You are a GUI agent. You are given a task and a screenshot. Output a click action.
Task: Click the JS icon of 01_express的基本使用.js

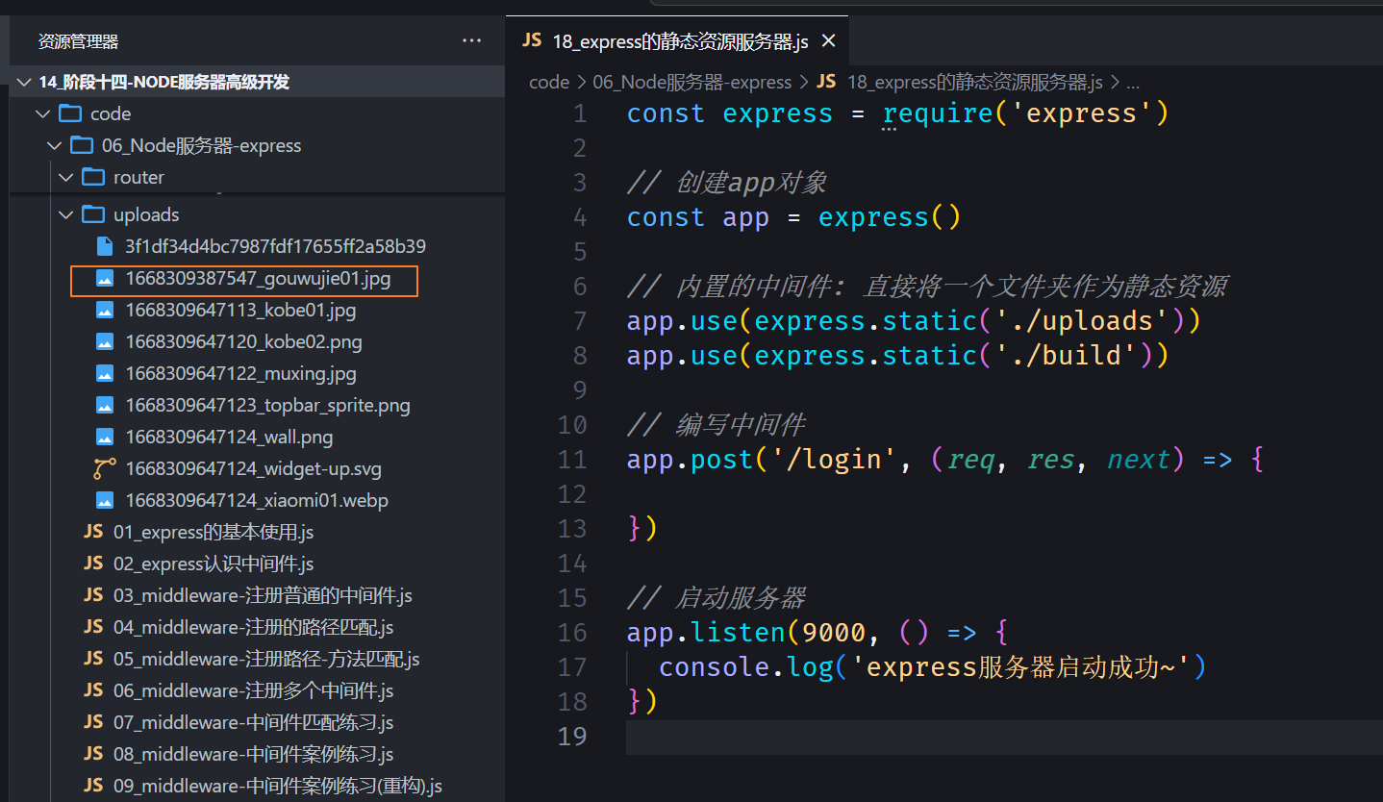[93, 532]
